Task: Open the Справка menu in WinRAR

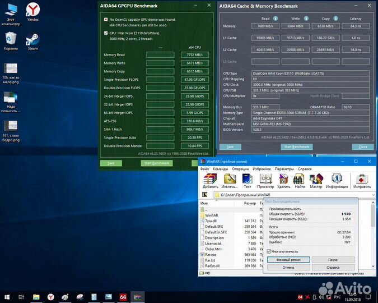Action: tap(305, 169)
